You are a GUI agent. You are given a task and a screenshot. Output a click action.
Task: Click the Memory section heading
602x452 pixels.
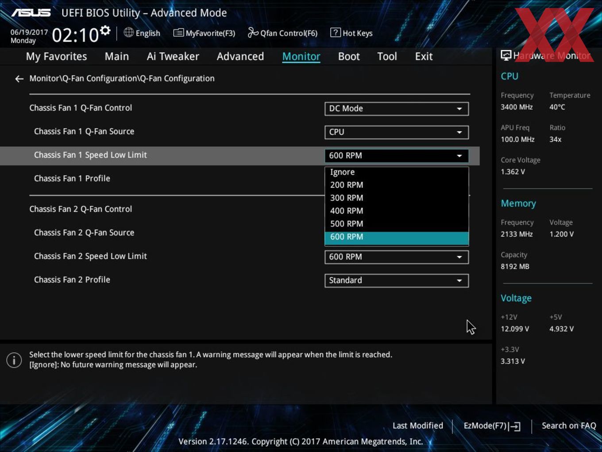tap(518, 203)
